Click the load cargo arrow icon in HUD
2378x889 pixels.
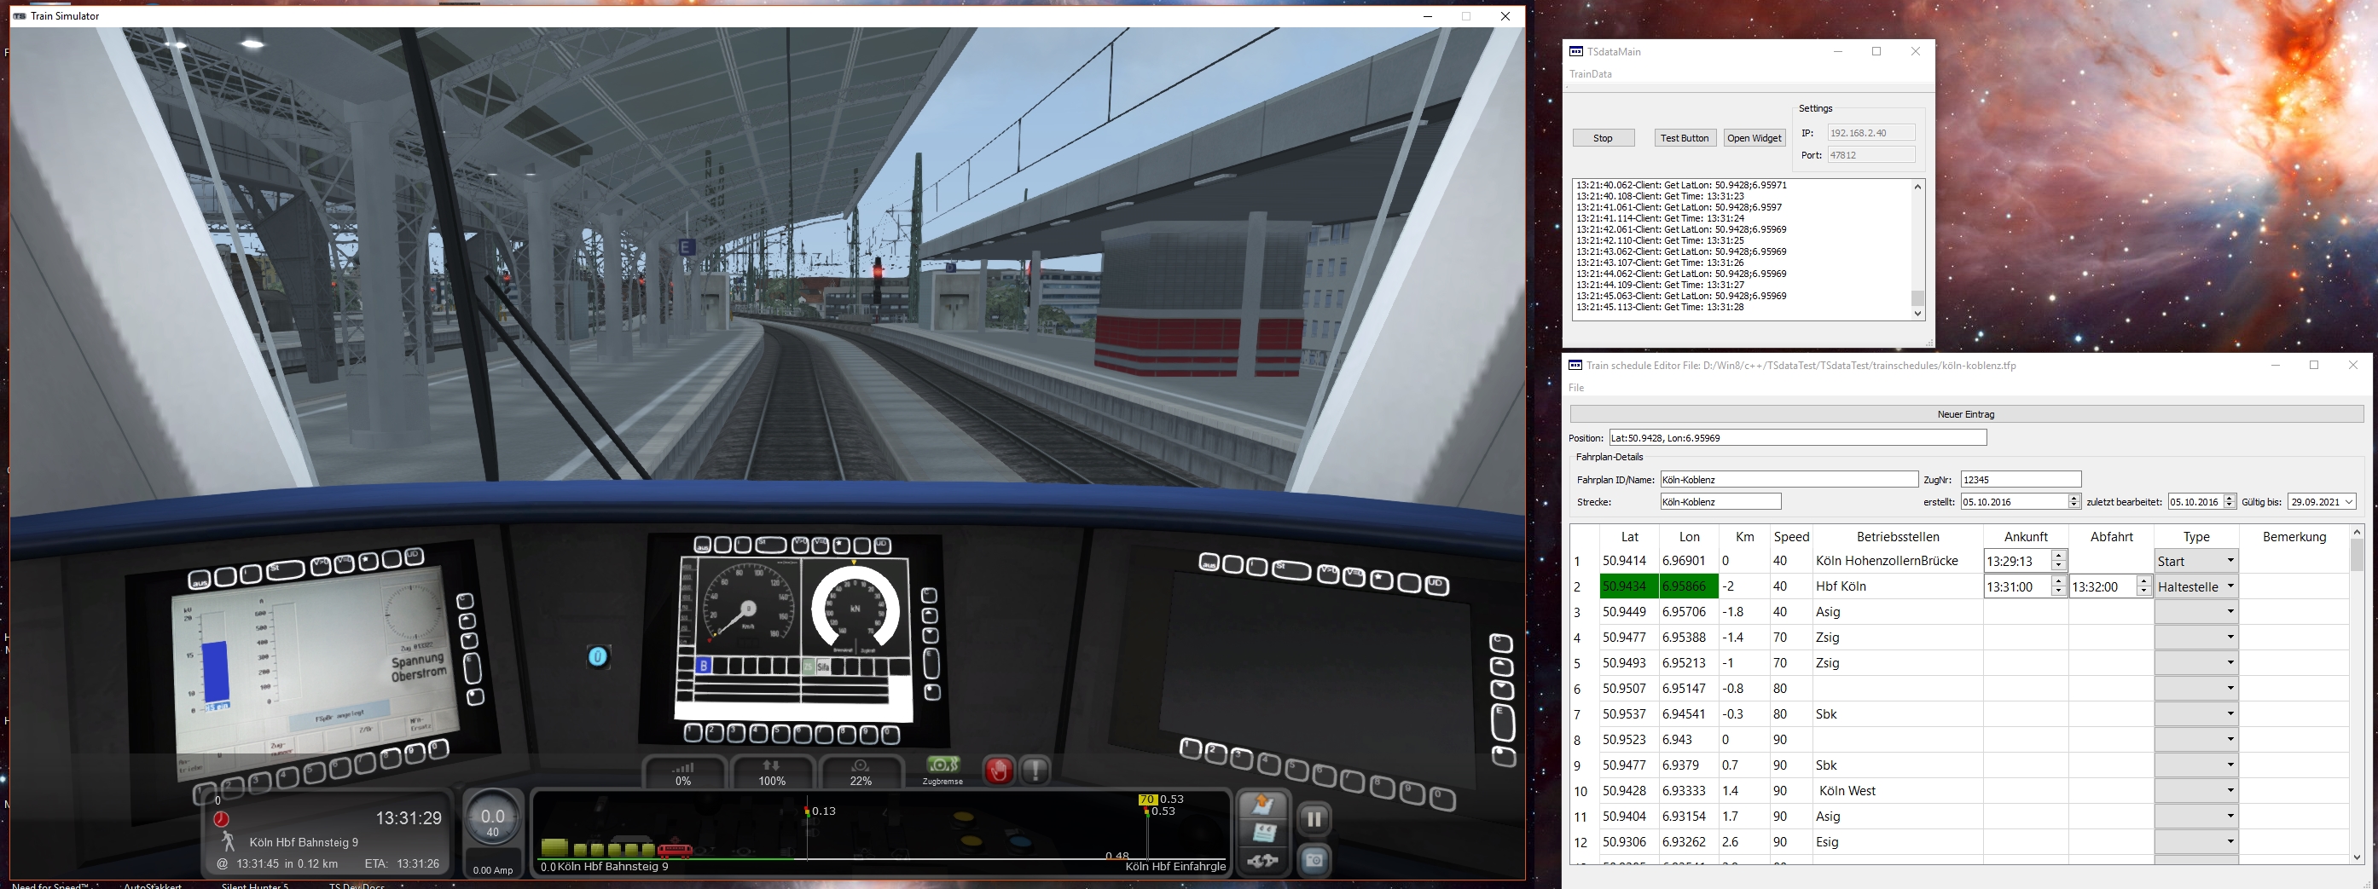(1262, 805)
